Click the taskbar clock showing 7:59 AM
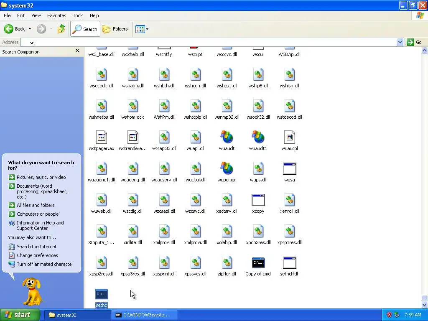Image resolution: width=428 pixels, height=321 pixels. [x=413, y=315]
